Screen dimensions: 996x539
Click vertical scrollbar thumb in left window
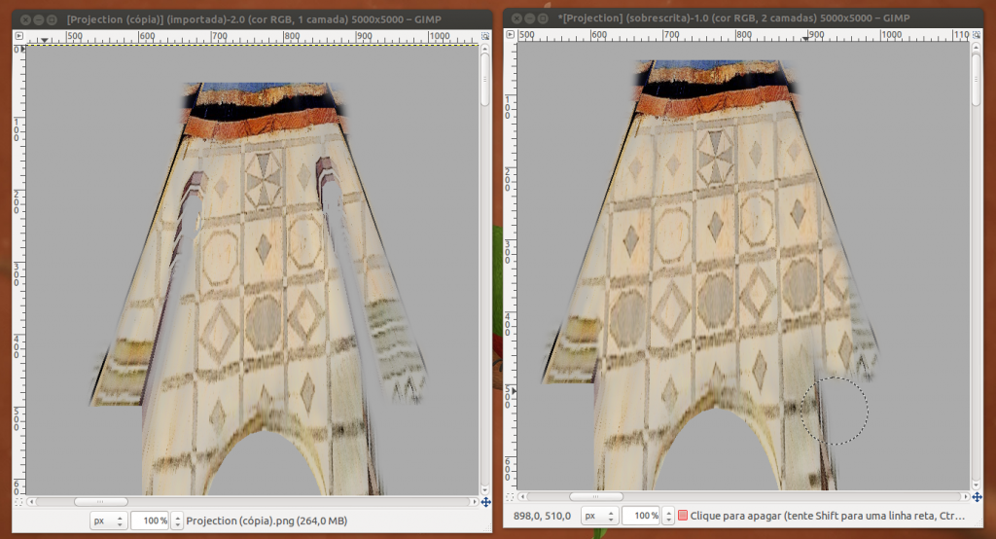(485, 78)
